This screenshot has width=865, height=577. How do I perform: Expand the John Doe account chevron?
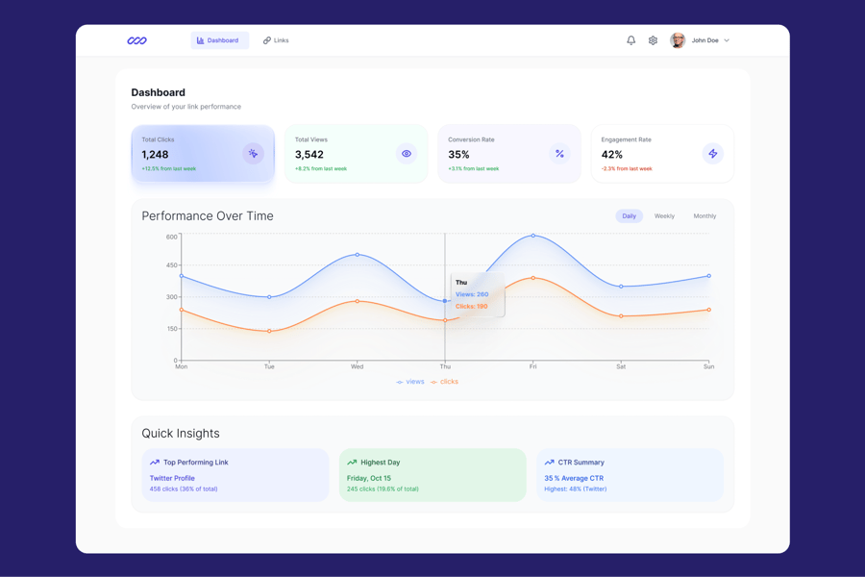(727, 40)
